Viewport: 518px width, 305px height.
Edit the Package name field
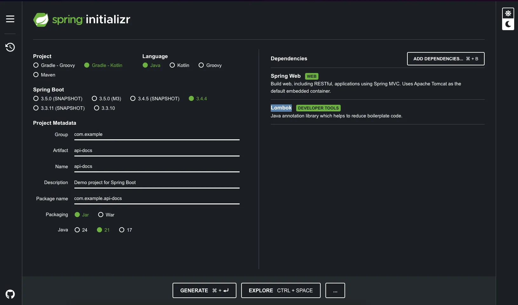[157, 199]
